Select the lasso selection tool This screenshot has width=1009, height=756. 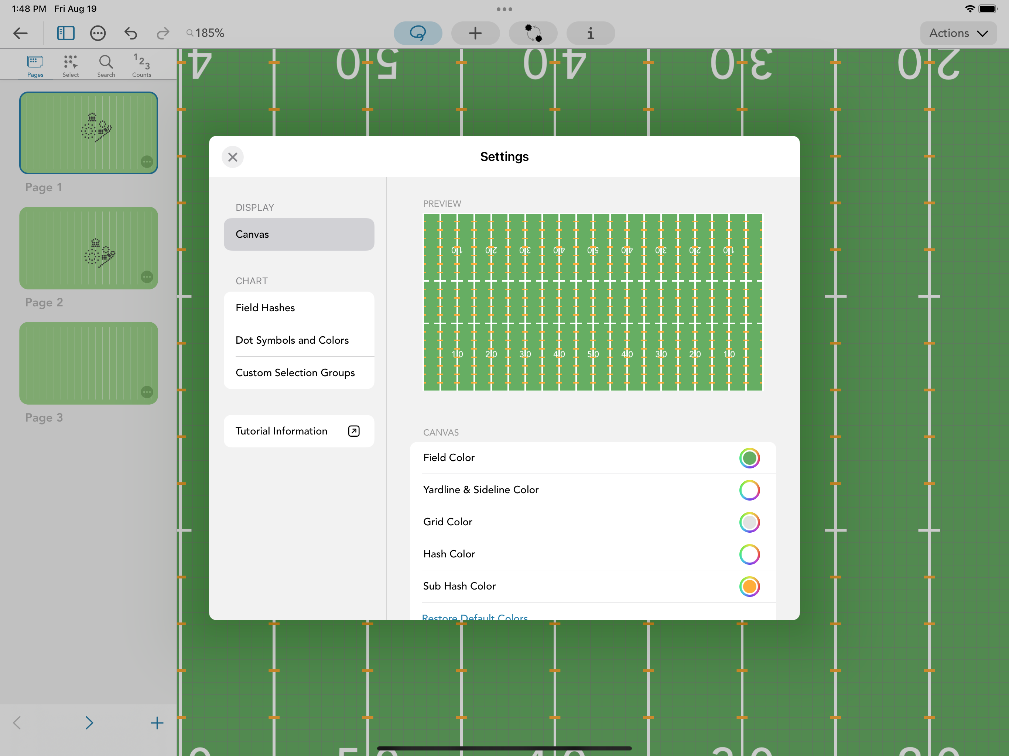click(x=417, y=33)
